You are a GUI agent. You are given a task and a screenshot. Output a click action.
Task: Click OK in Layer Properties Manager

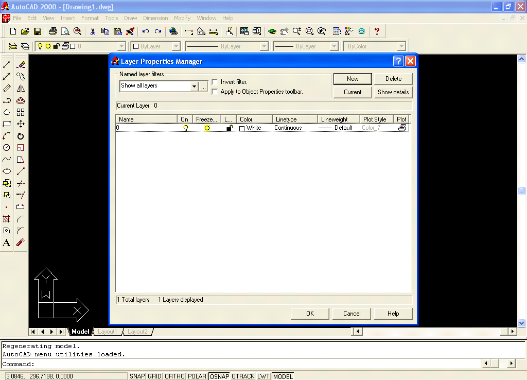[310, 314]
